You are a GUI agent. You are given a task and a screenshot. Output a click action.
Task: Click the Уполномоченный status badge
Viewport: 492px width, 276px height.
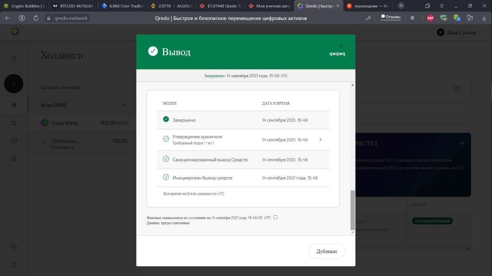click(x=432, y=221)
